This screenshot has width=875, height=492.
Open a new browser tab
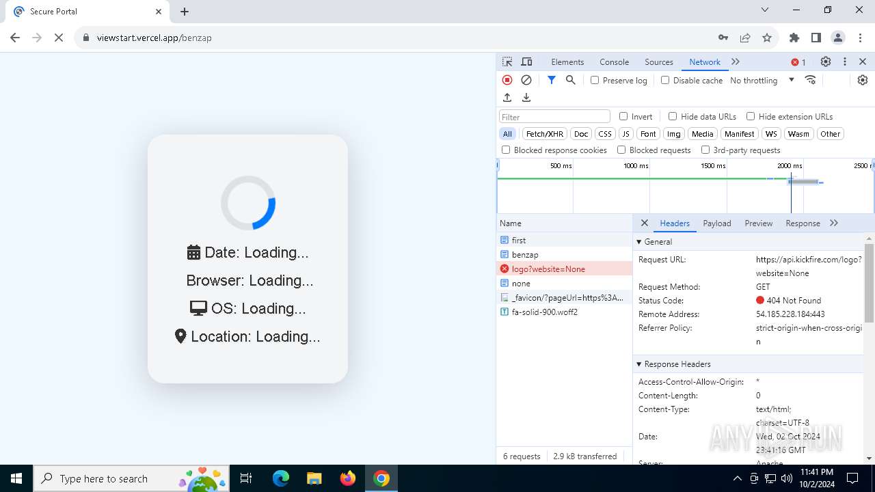click(185, 12)
